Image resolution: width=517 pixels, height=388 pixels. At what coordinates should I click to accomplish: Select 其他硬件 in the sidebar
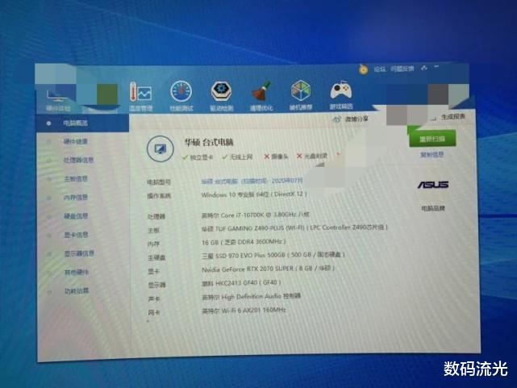click(76, 273)
